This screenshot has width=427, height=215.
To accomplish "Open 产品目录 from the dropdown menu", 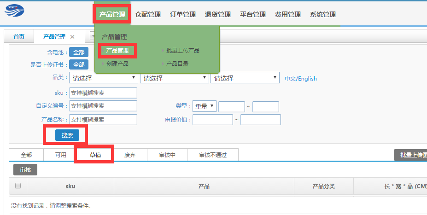I will [177, 64].
